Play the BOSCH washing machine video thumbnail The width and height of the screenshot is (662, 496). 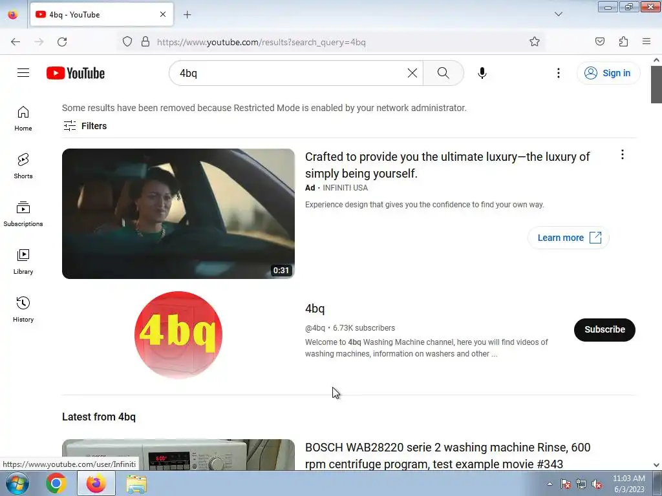(178, 455)
